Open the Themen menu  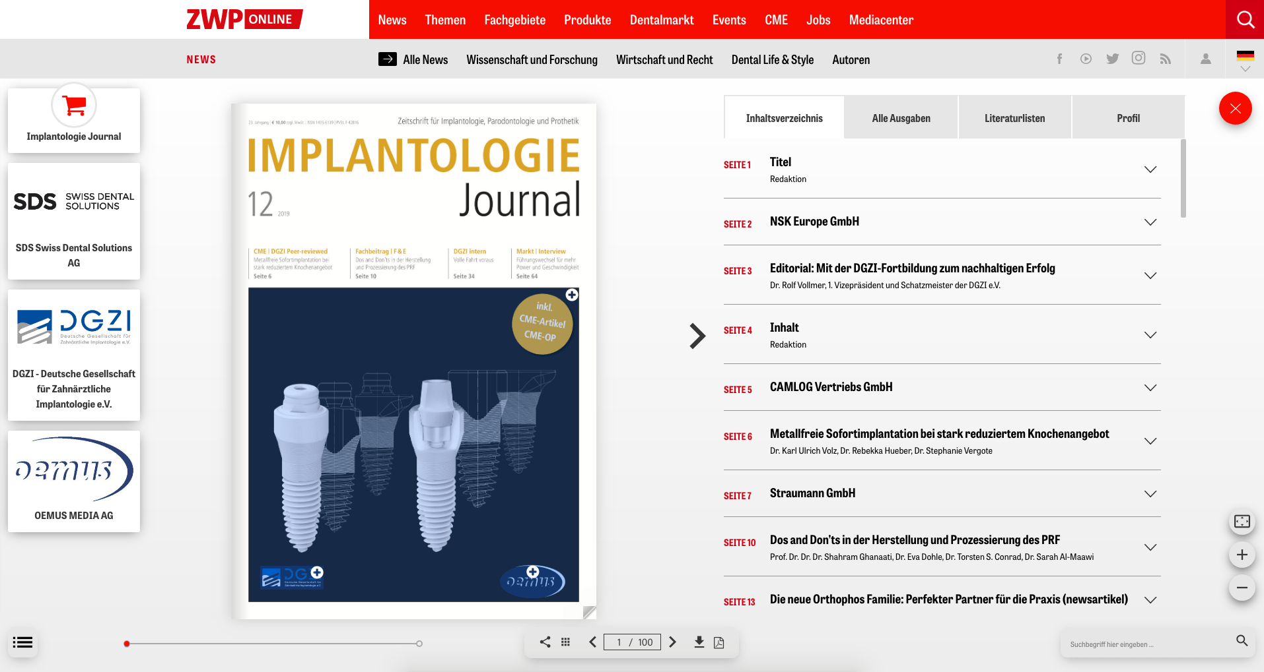(x=445, y=20)
